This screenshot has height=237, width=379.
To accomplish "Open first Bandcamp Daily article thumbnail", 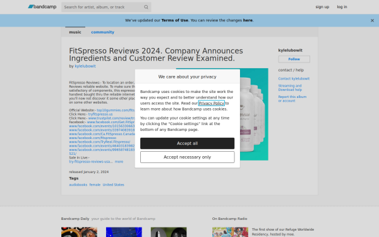I will tap(79, 232).
